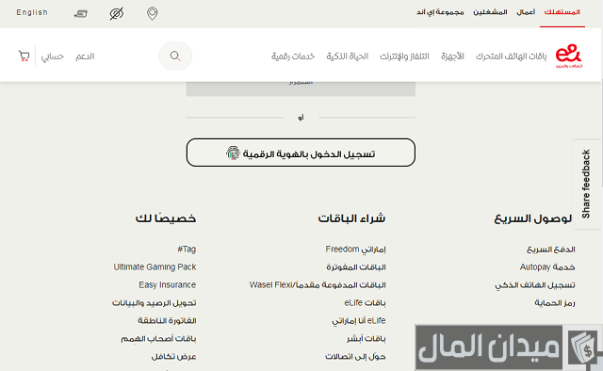Click the e& Etisalat logo

click(569, 56)
